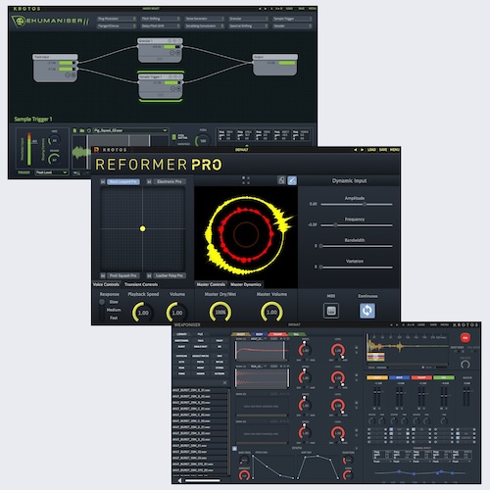This screenshot has height=490, width=490.
Task: Click the Bandwidth slider in Dynamic Input
Action: [x=357, y=246]
